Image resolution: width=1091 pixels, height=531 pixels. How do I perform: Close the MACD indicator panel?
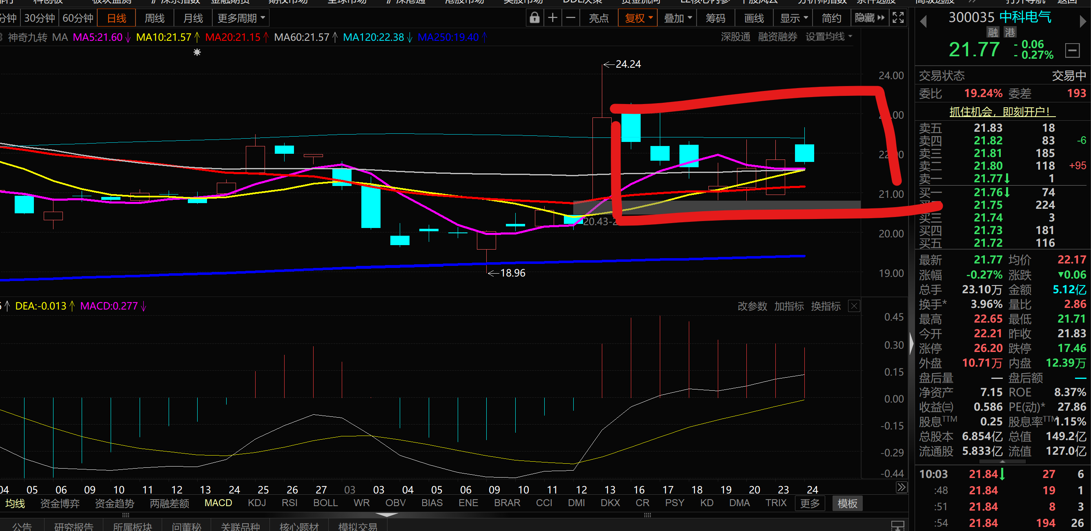[x=854, y=306]
